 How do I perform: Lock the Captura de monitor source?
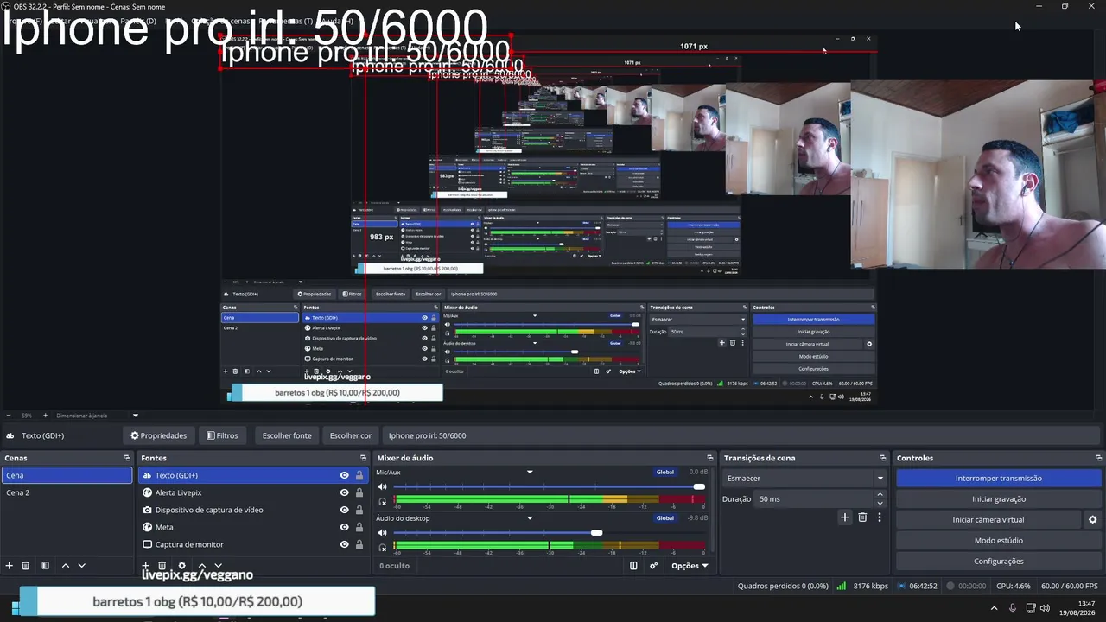(x=359, y=544)
